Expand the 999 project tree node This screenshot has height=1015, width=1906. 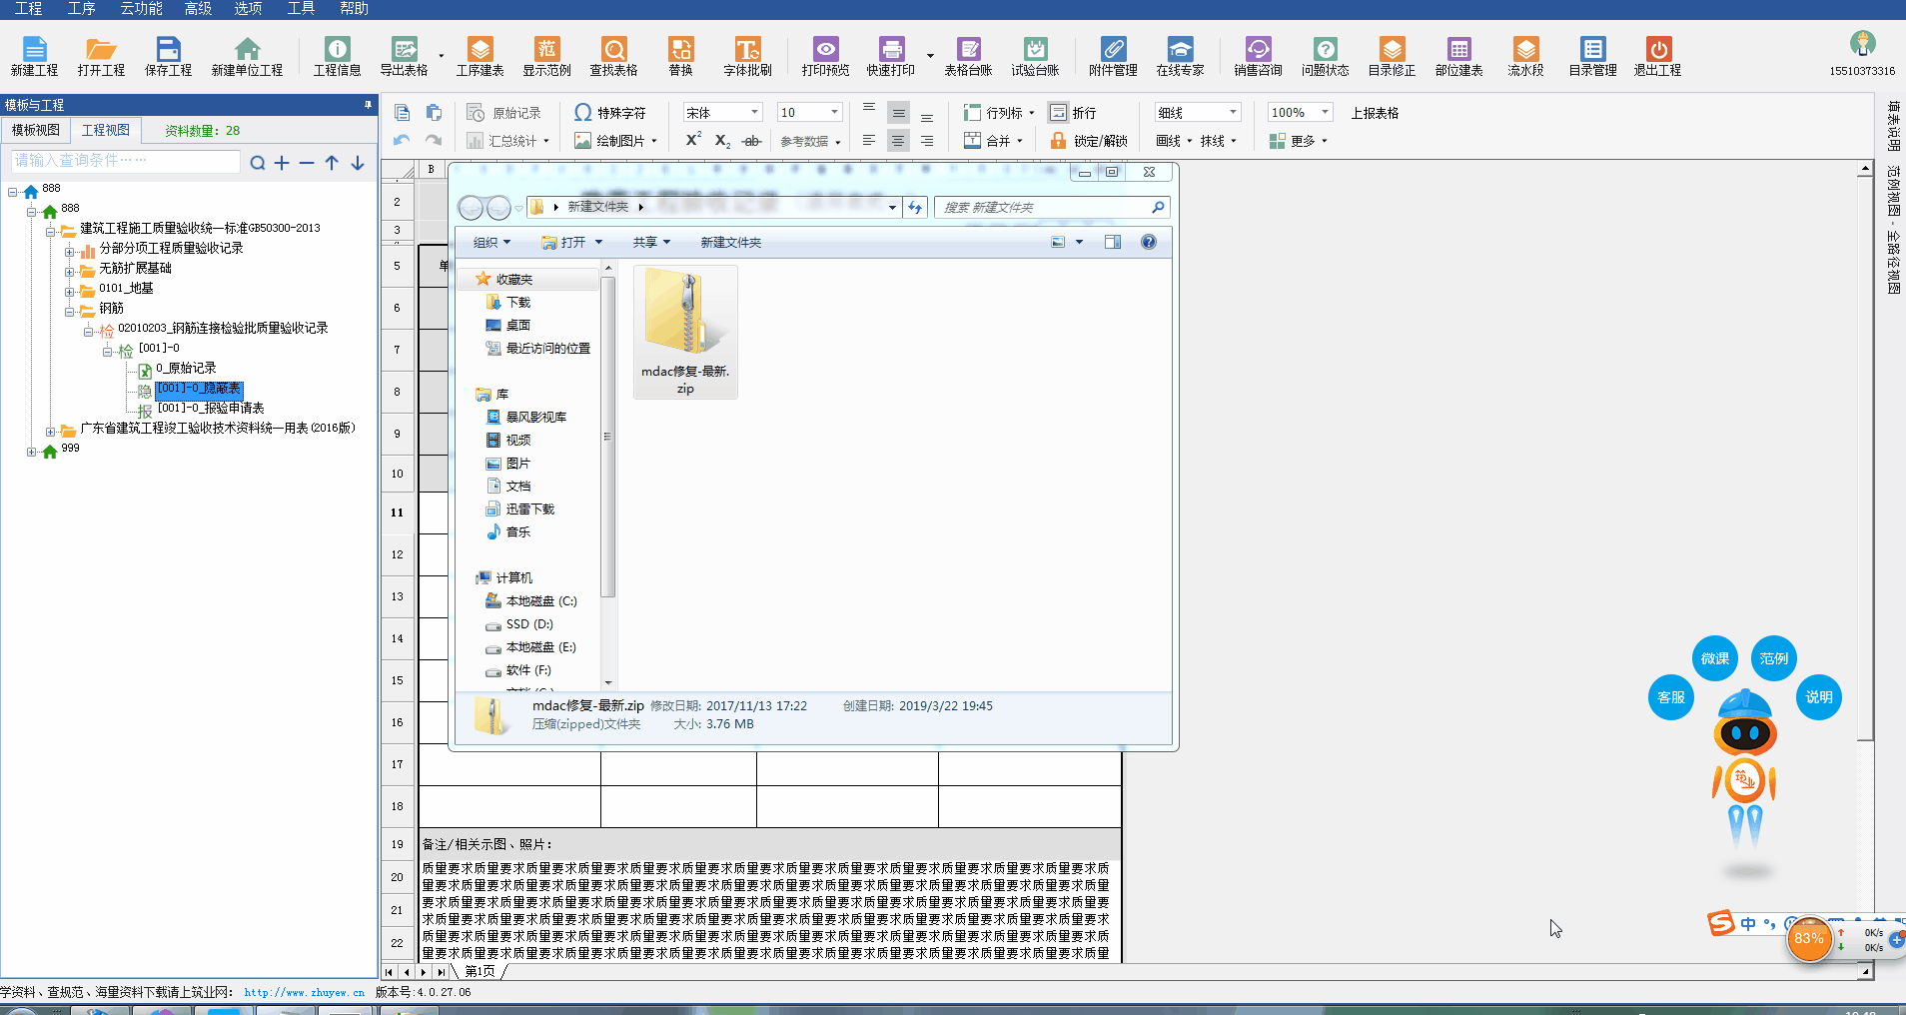[32, 452]
